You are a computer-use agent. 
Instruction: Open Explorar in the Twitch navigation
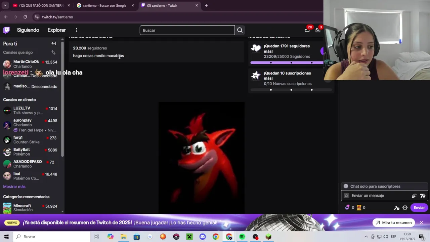pyautogui.click(x=56, y=30)
